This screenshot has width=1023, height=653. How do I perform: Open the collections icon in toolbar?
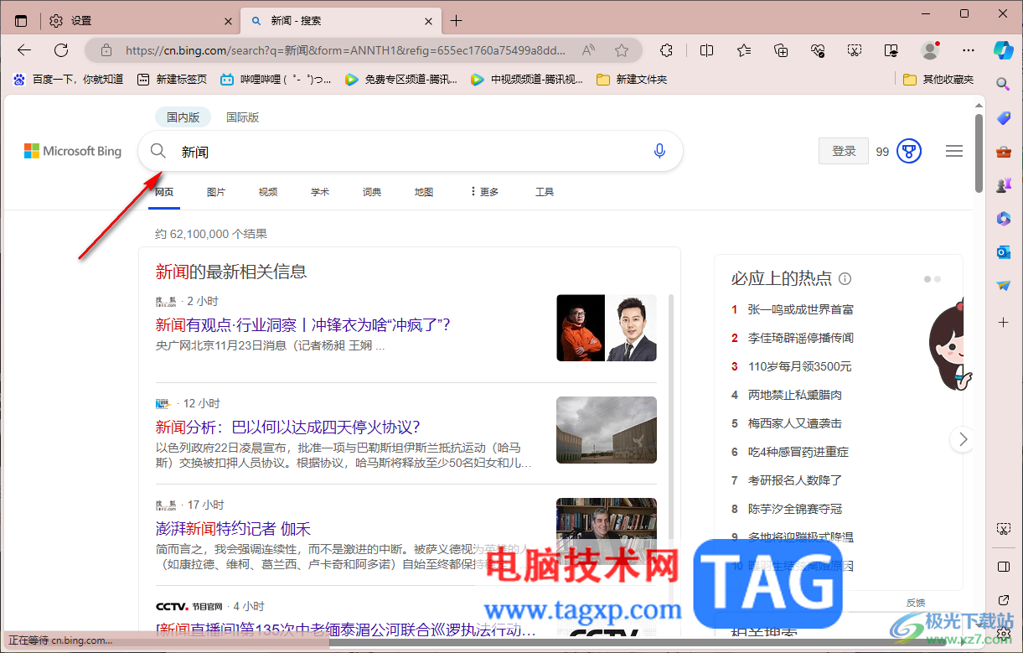pyautogui.click(x=781, y=50)
